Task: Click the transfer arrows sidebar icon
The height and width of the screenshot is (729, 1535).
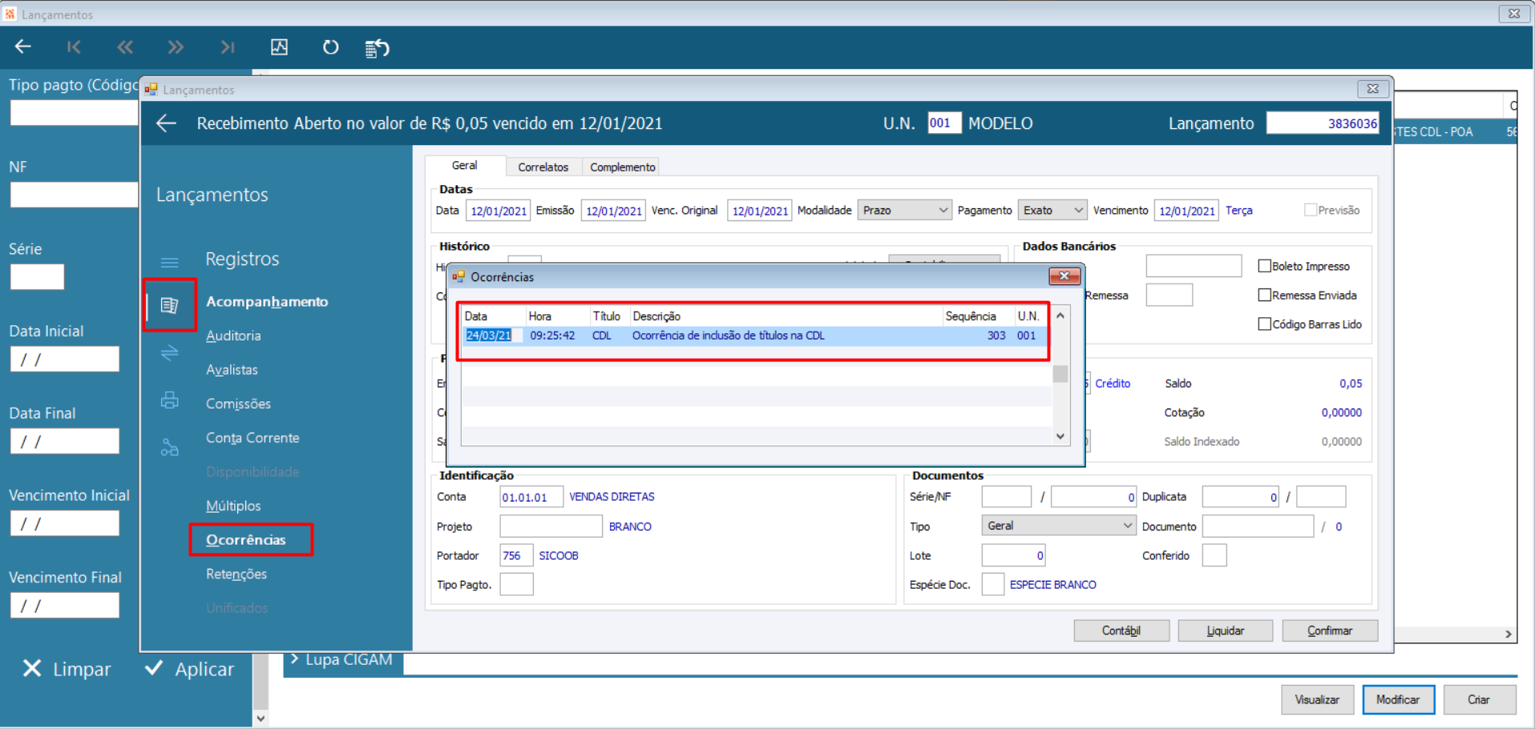Action: pos(169,352)
